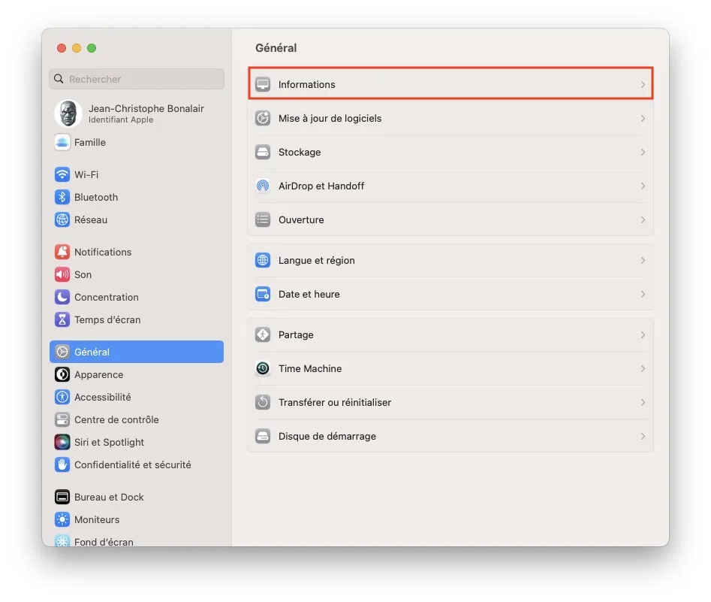Open Jean-Christophe Bonalair Apple ID account

coord(137,113)
